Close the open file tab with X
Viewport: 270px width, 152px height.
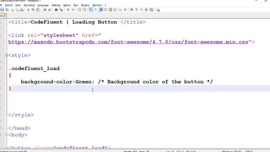(x=4, y=16)
